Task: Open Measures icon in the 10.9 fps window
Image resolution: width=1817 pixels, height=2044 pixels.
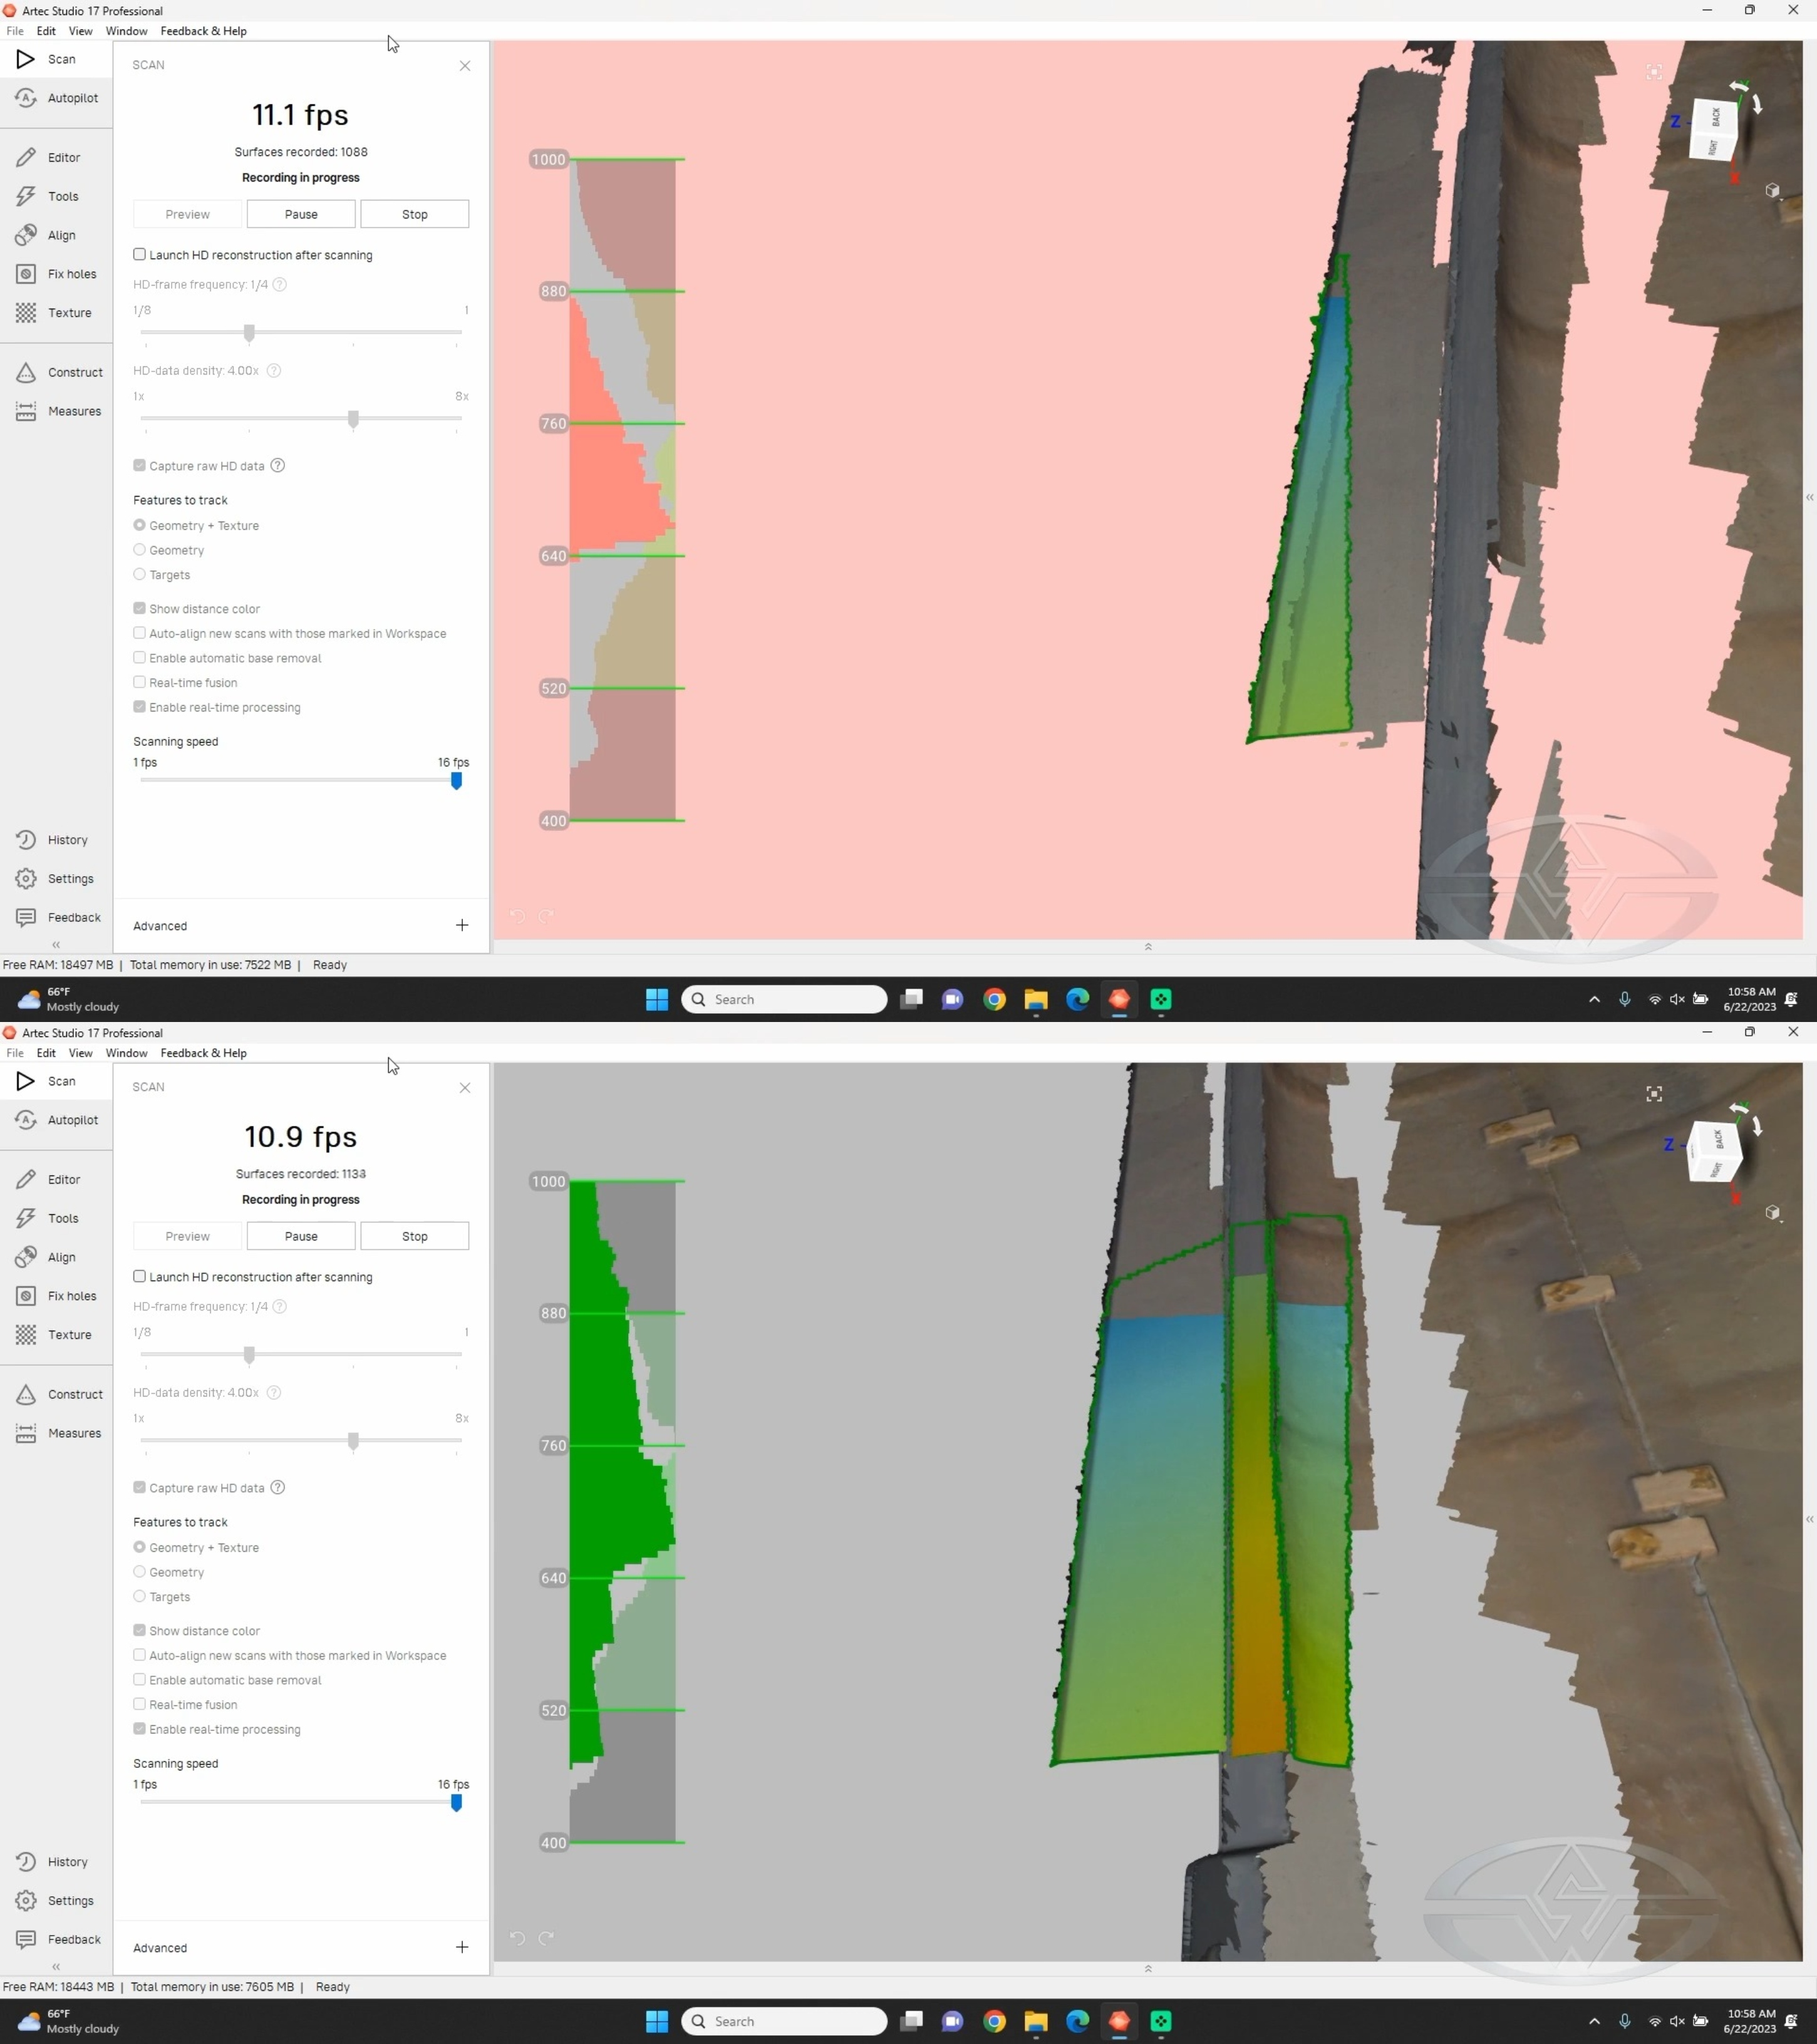Action: (x=26, y=1433)
